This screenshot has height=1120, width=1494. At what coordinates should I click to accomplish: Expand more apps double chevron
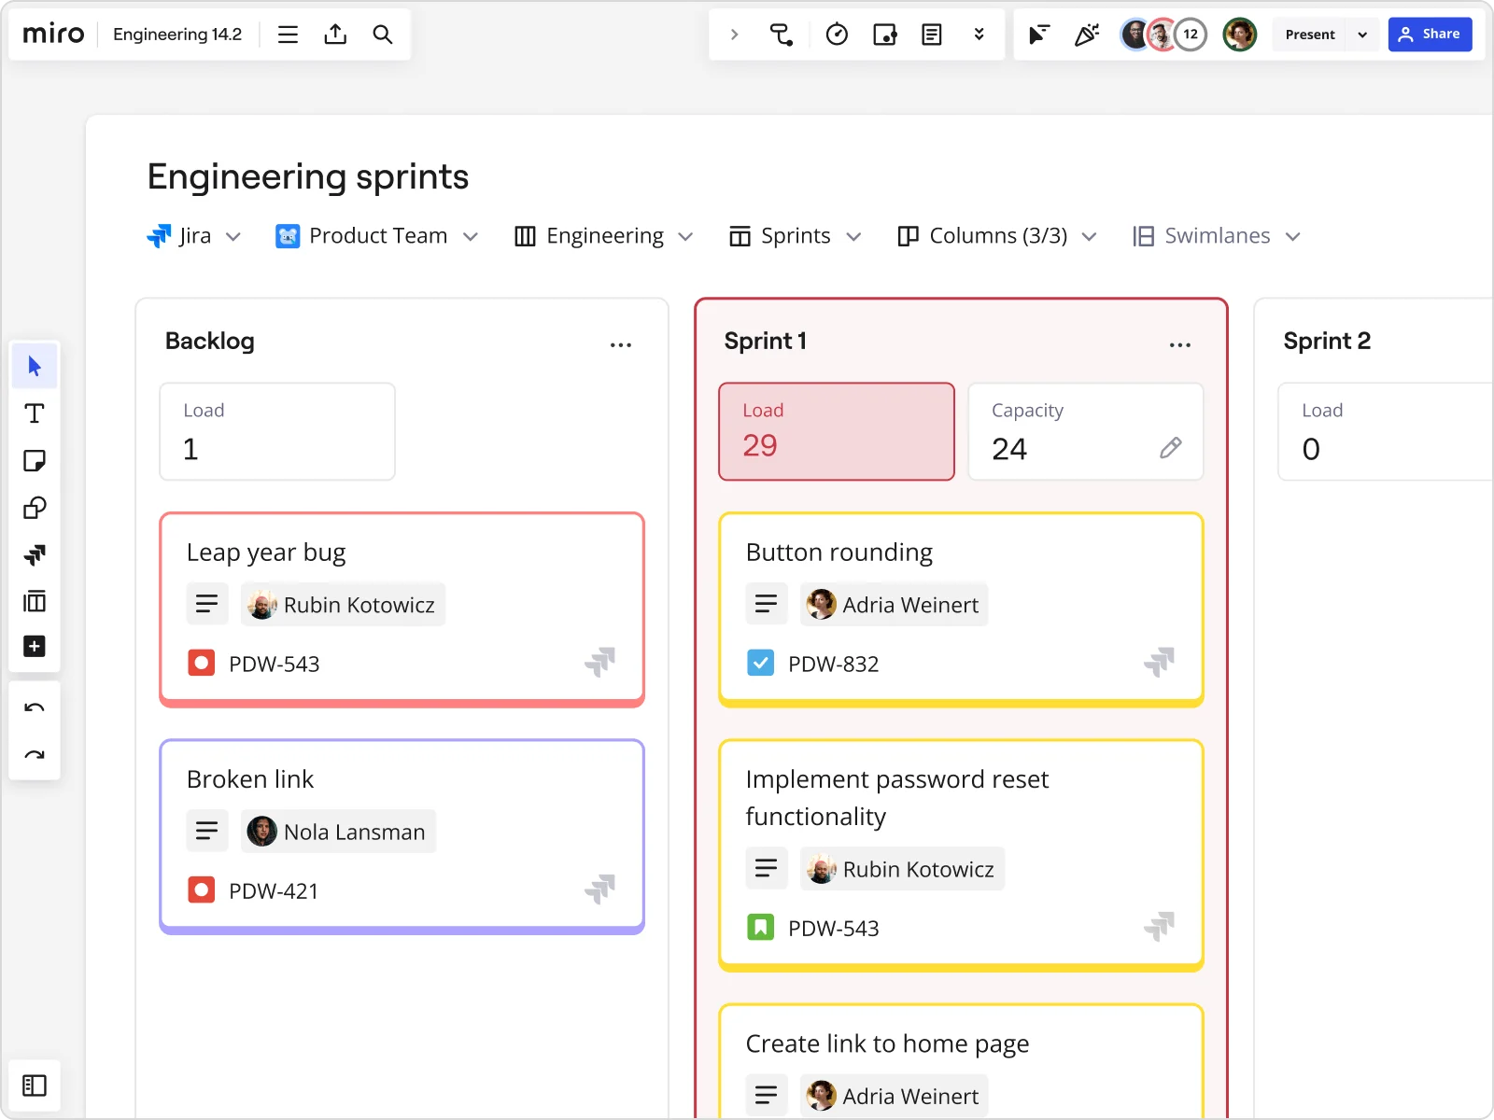(979, 35)
